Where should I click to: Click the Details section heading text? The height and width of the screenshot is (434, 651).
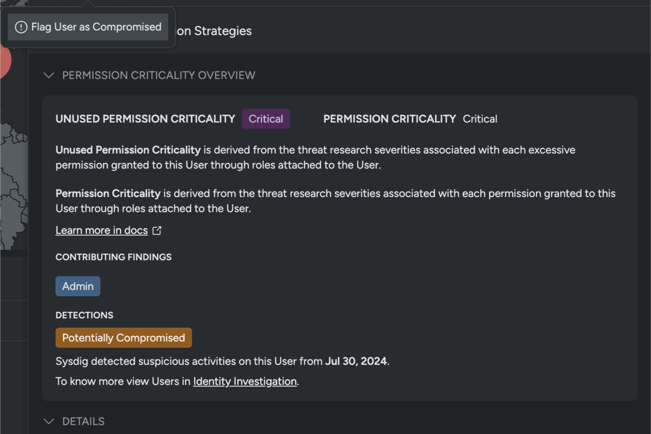point(83,421)
